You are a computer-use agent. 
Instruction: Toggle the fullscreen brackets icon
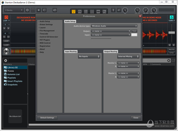(33, 10)
